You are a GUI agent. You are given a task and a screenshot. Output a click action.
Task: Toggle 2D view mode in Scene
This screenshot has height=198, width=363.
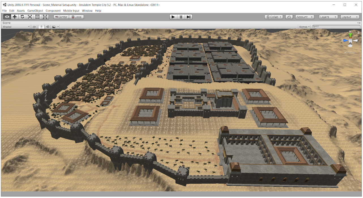point(34,27)
